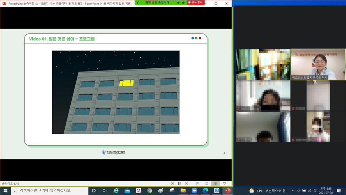Click the yellow lit window in the slide
The height and width of the screenshot is (195, 346).
[x=126, y=83]
